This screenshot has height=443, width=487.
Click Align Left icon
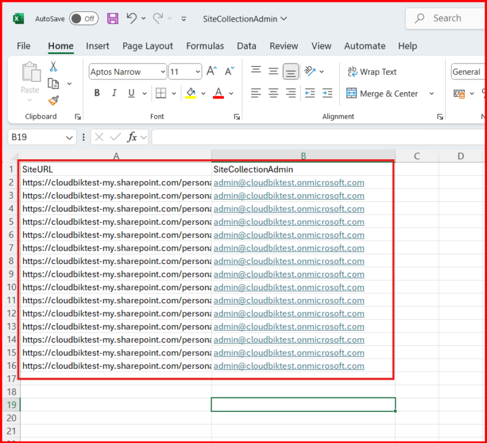coord(256,93)
